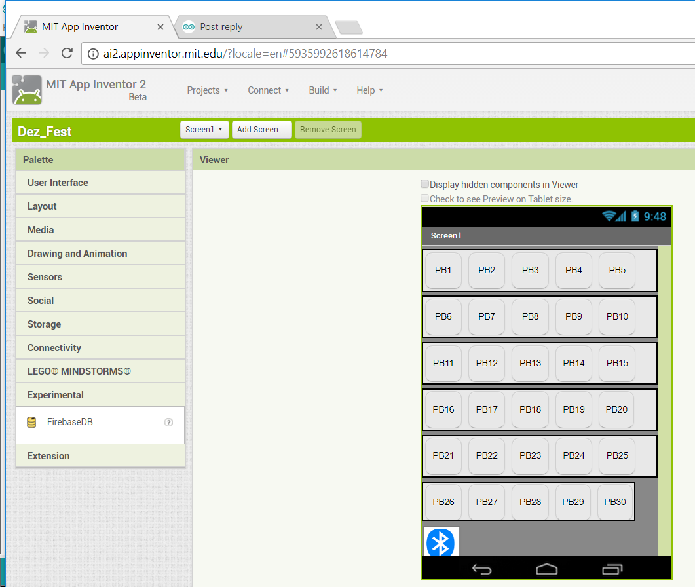Expand the Layout palette section
This screenshot has height=587, width=695.
(x=100, y=206)
